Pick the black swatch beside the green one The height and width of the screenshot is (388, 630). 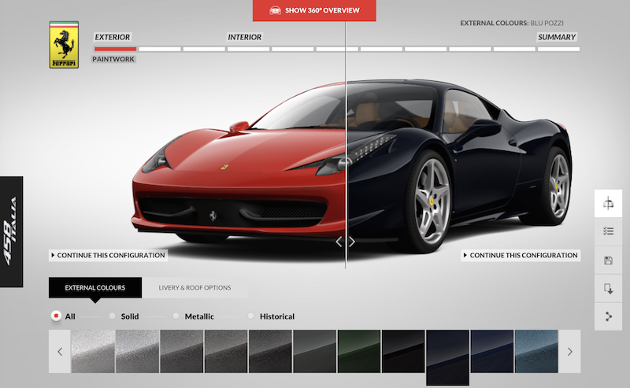(403, 352)
